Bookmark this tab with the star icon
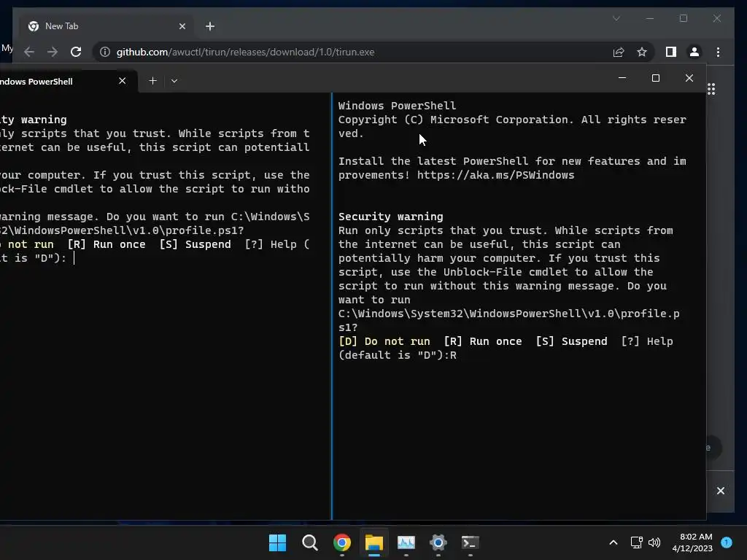Screen dimensions: 747x560 (x=642, y=52)
